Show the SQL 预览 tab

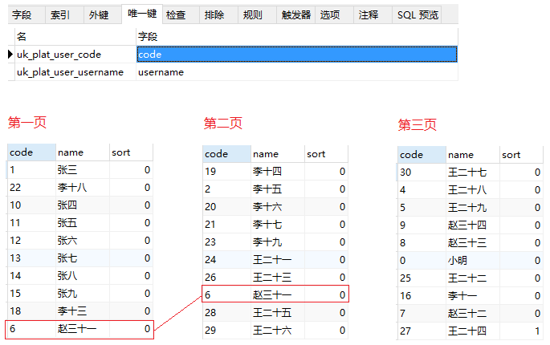pos(417,15)
